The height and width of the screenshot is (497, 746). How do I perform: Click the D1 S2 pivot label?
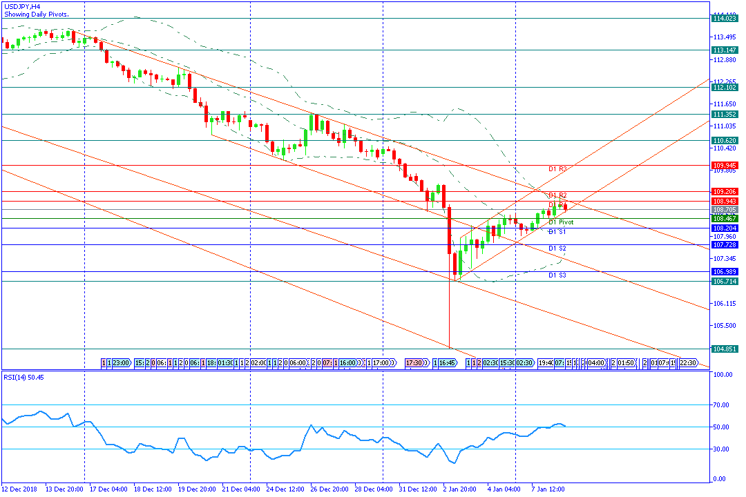(557, 248)
